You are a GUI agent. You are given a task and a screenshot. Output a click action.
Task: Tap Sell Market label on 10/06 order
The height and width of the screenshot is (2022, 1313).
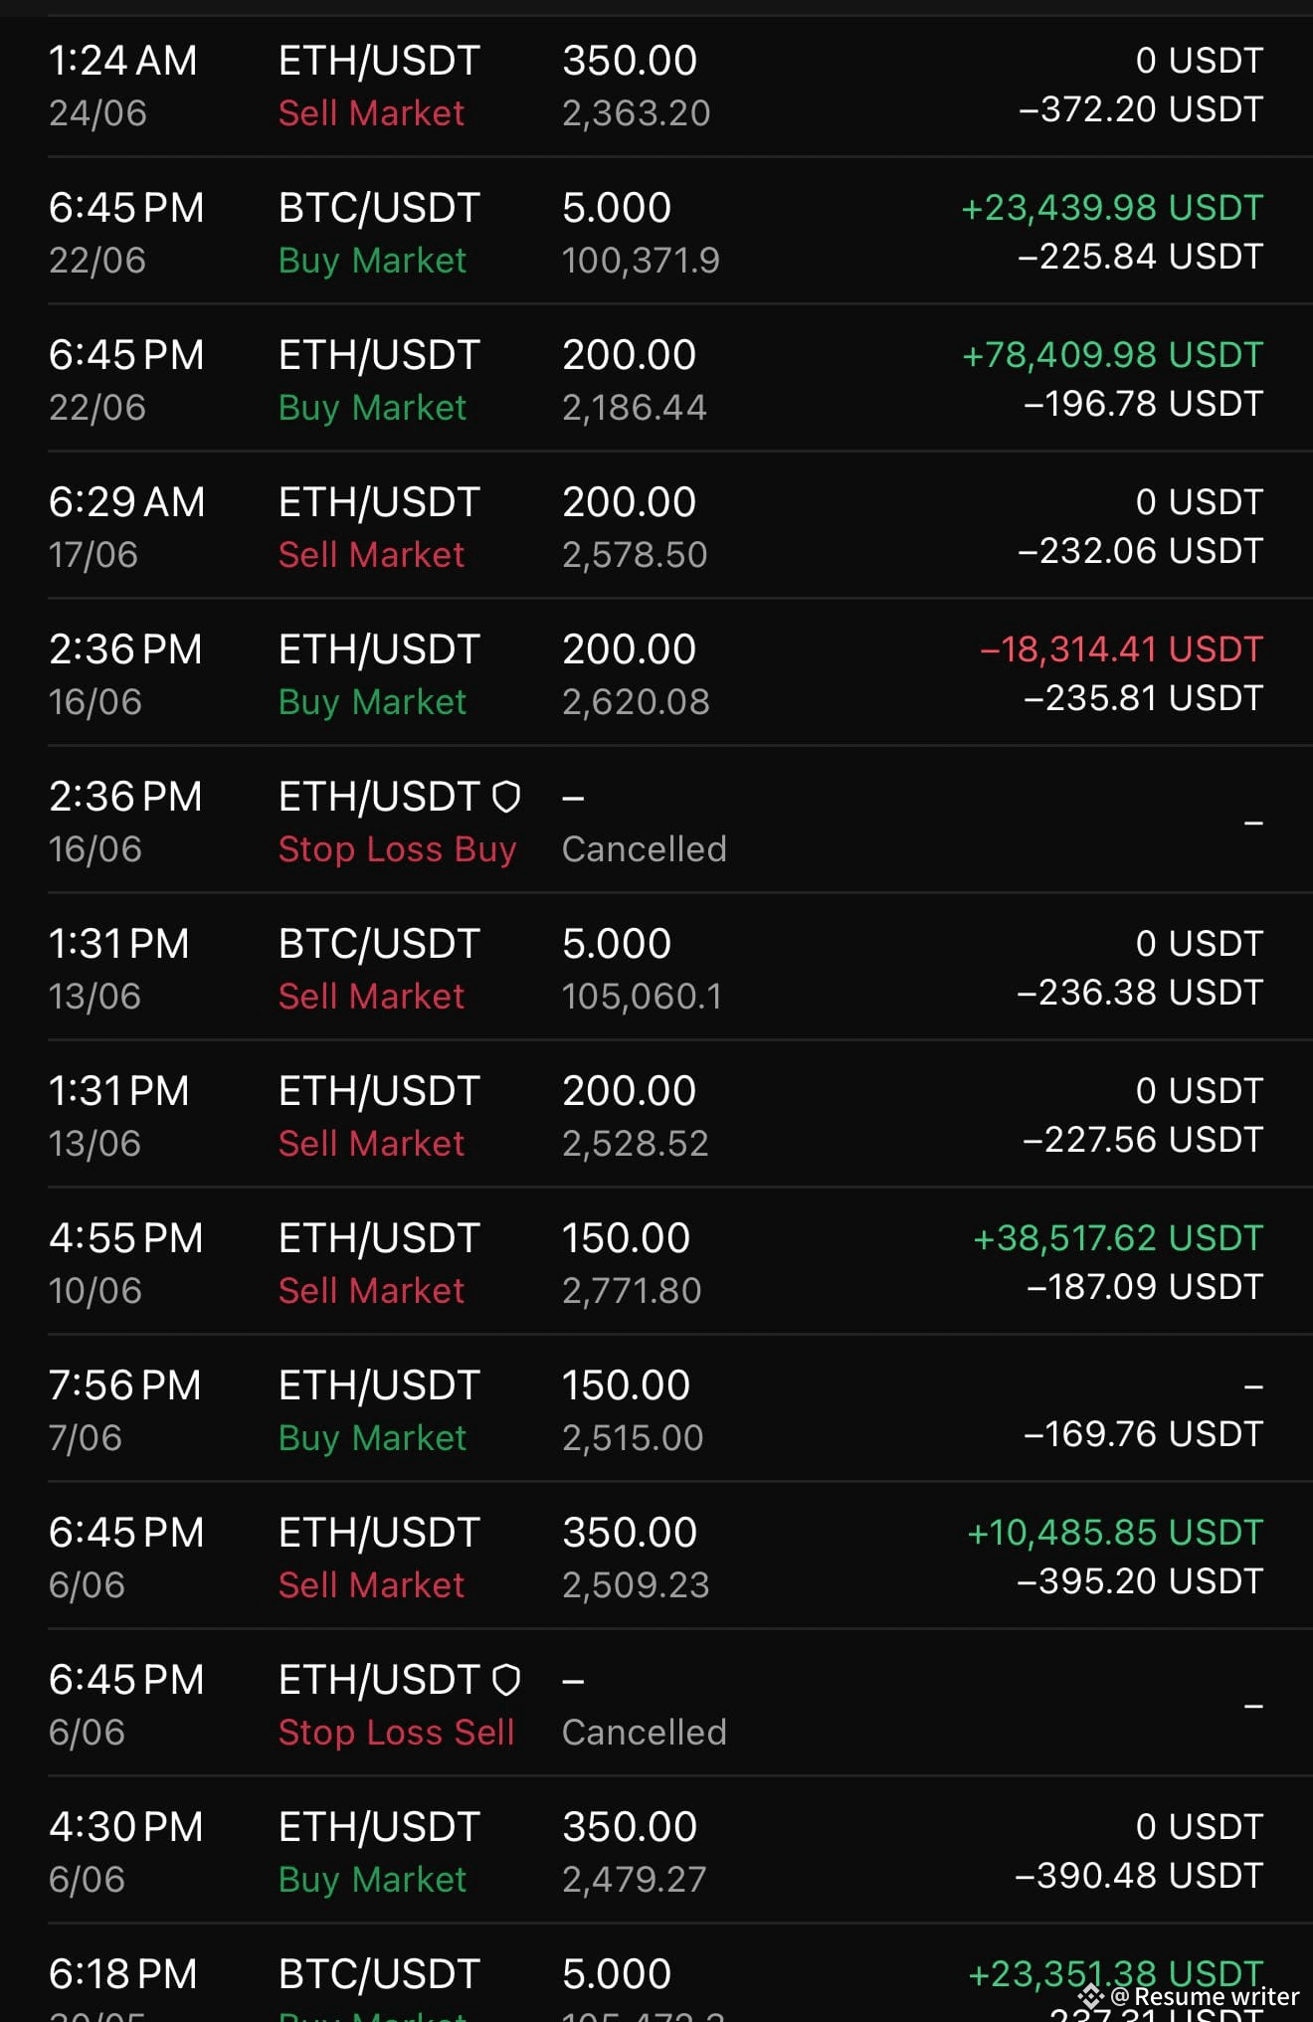371,1291
